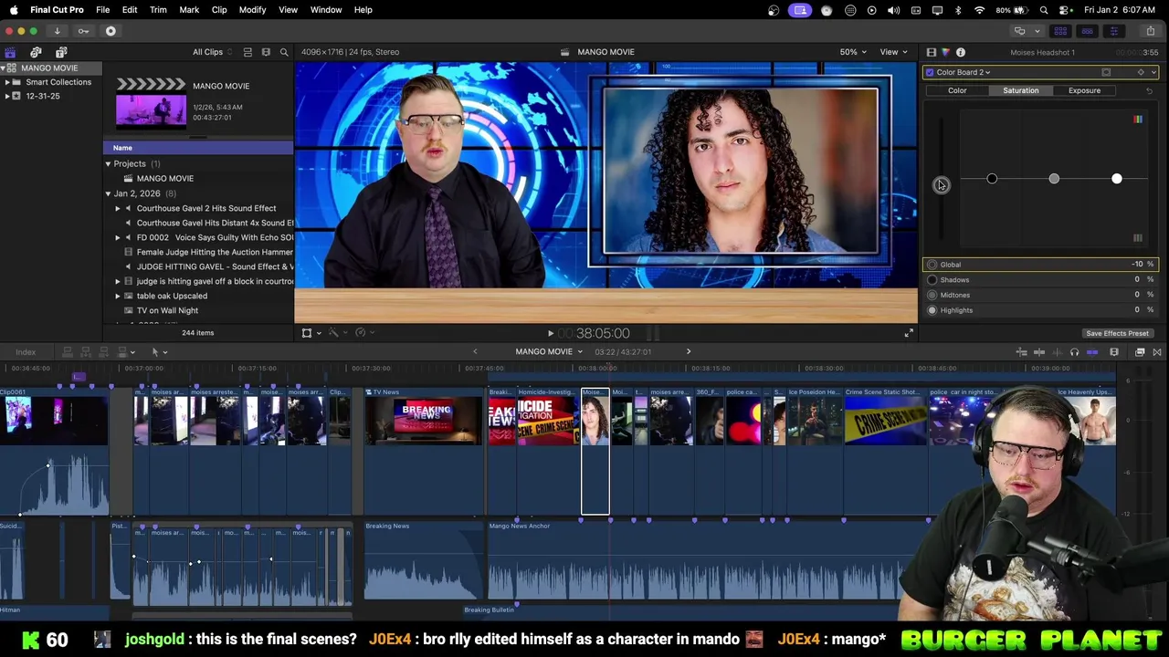Click the shadows saturation puck
Screen dimensions: 1169x657
[992, 179]
